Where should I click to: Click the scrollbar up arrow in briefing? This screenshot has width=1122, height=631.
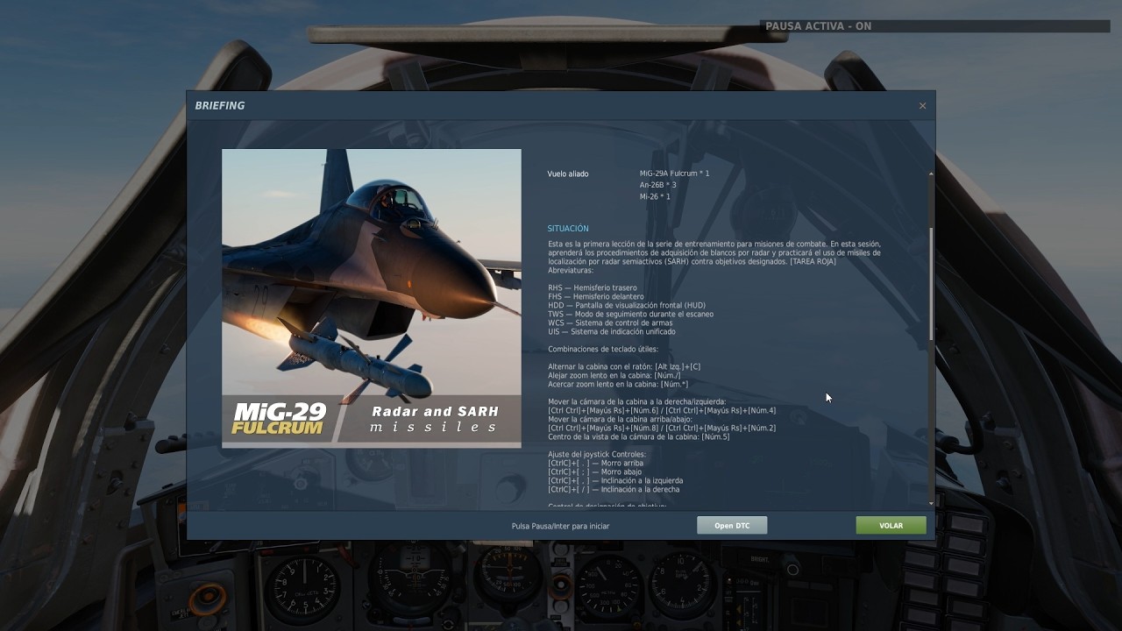pyautogui.click(x=931, y=174)
